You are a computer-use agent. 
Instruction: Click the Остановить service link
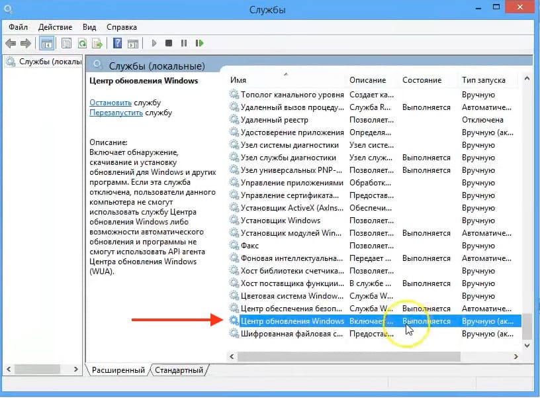(111, 103)
